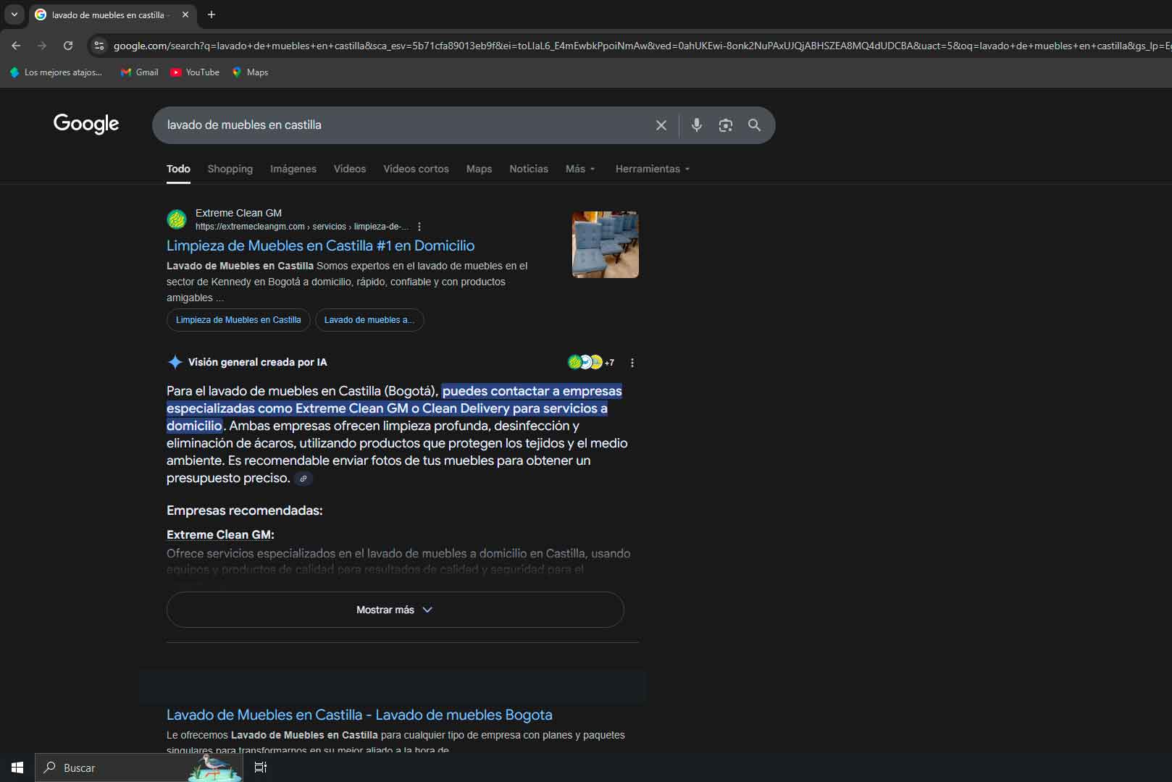Open Windows Task View
Viewport: 1172px width, 782px height.
261,768
